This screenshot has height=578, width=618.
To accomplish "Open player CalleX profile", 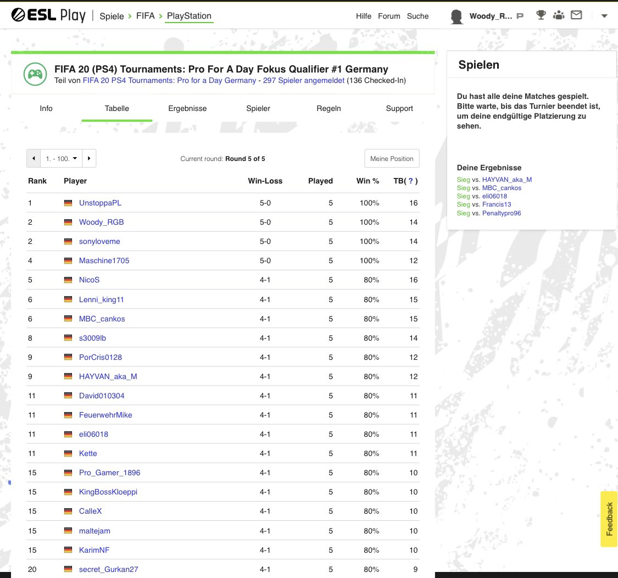I will (90, 511).
